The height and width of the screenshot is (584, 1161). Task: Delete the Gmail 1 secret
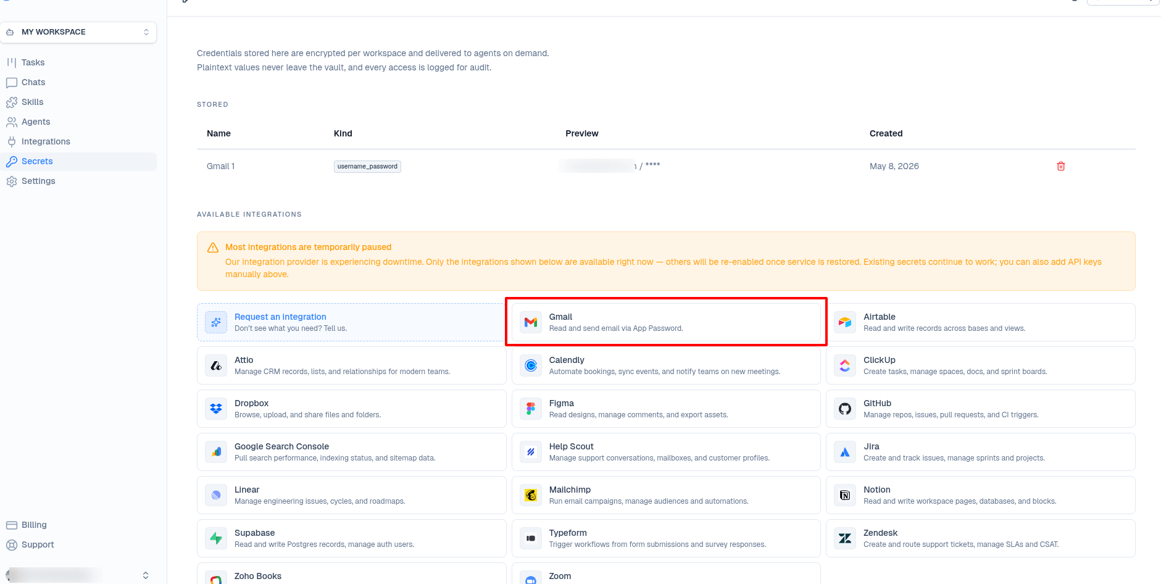tap(1061, 166)
